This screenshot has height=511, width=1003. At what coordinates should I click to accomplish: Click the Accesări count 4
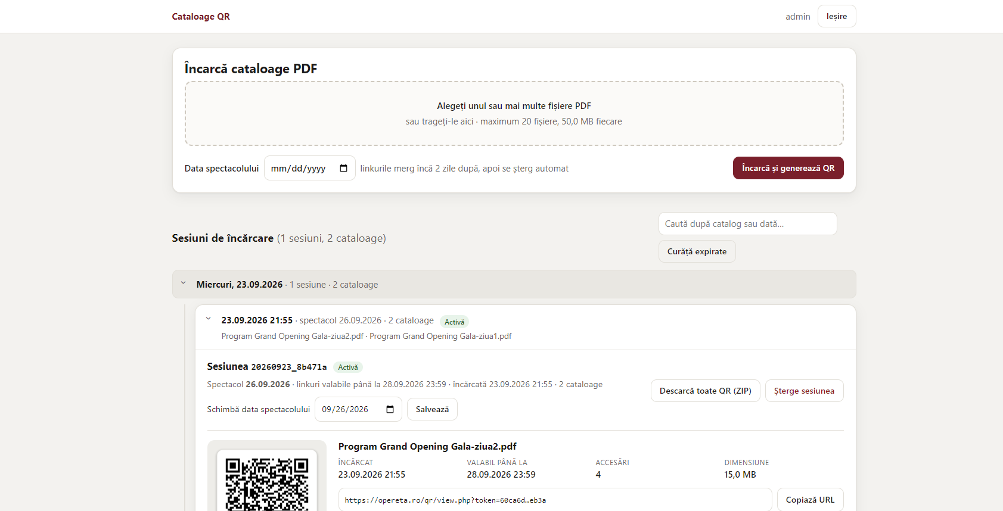(598, 475)
